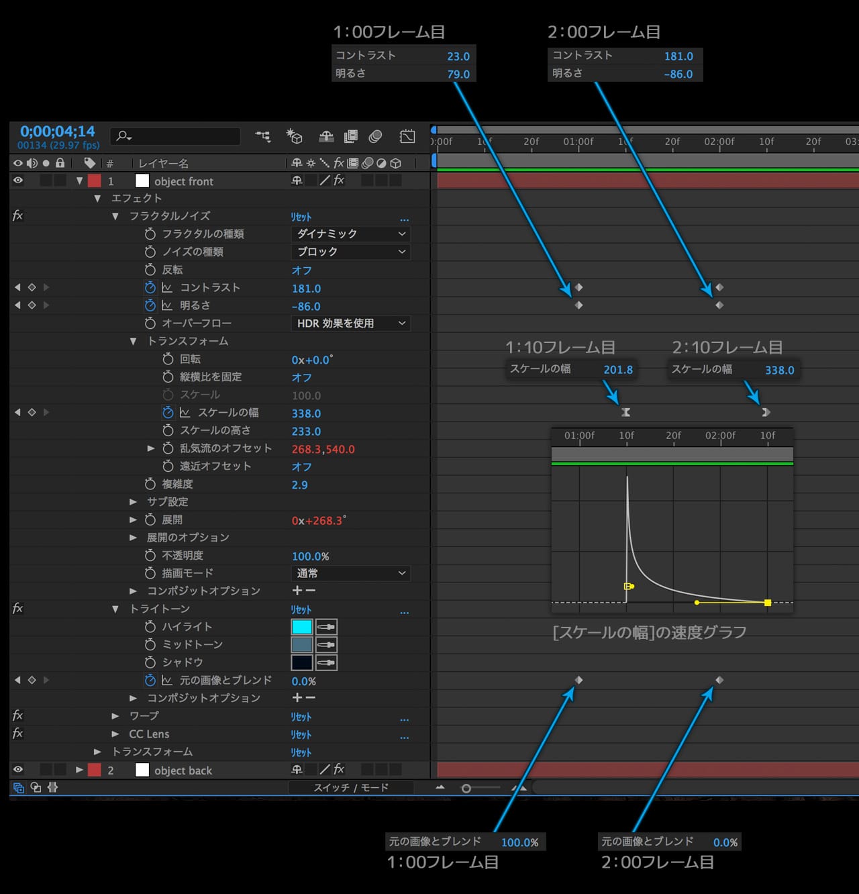Click the スイッチ / モード button
Image resolution: width=859 pixels, height=894 pixels.
[x=351, y=788]
